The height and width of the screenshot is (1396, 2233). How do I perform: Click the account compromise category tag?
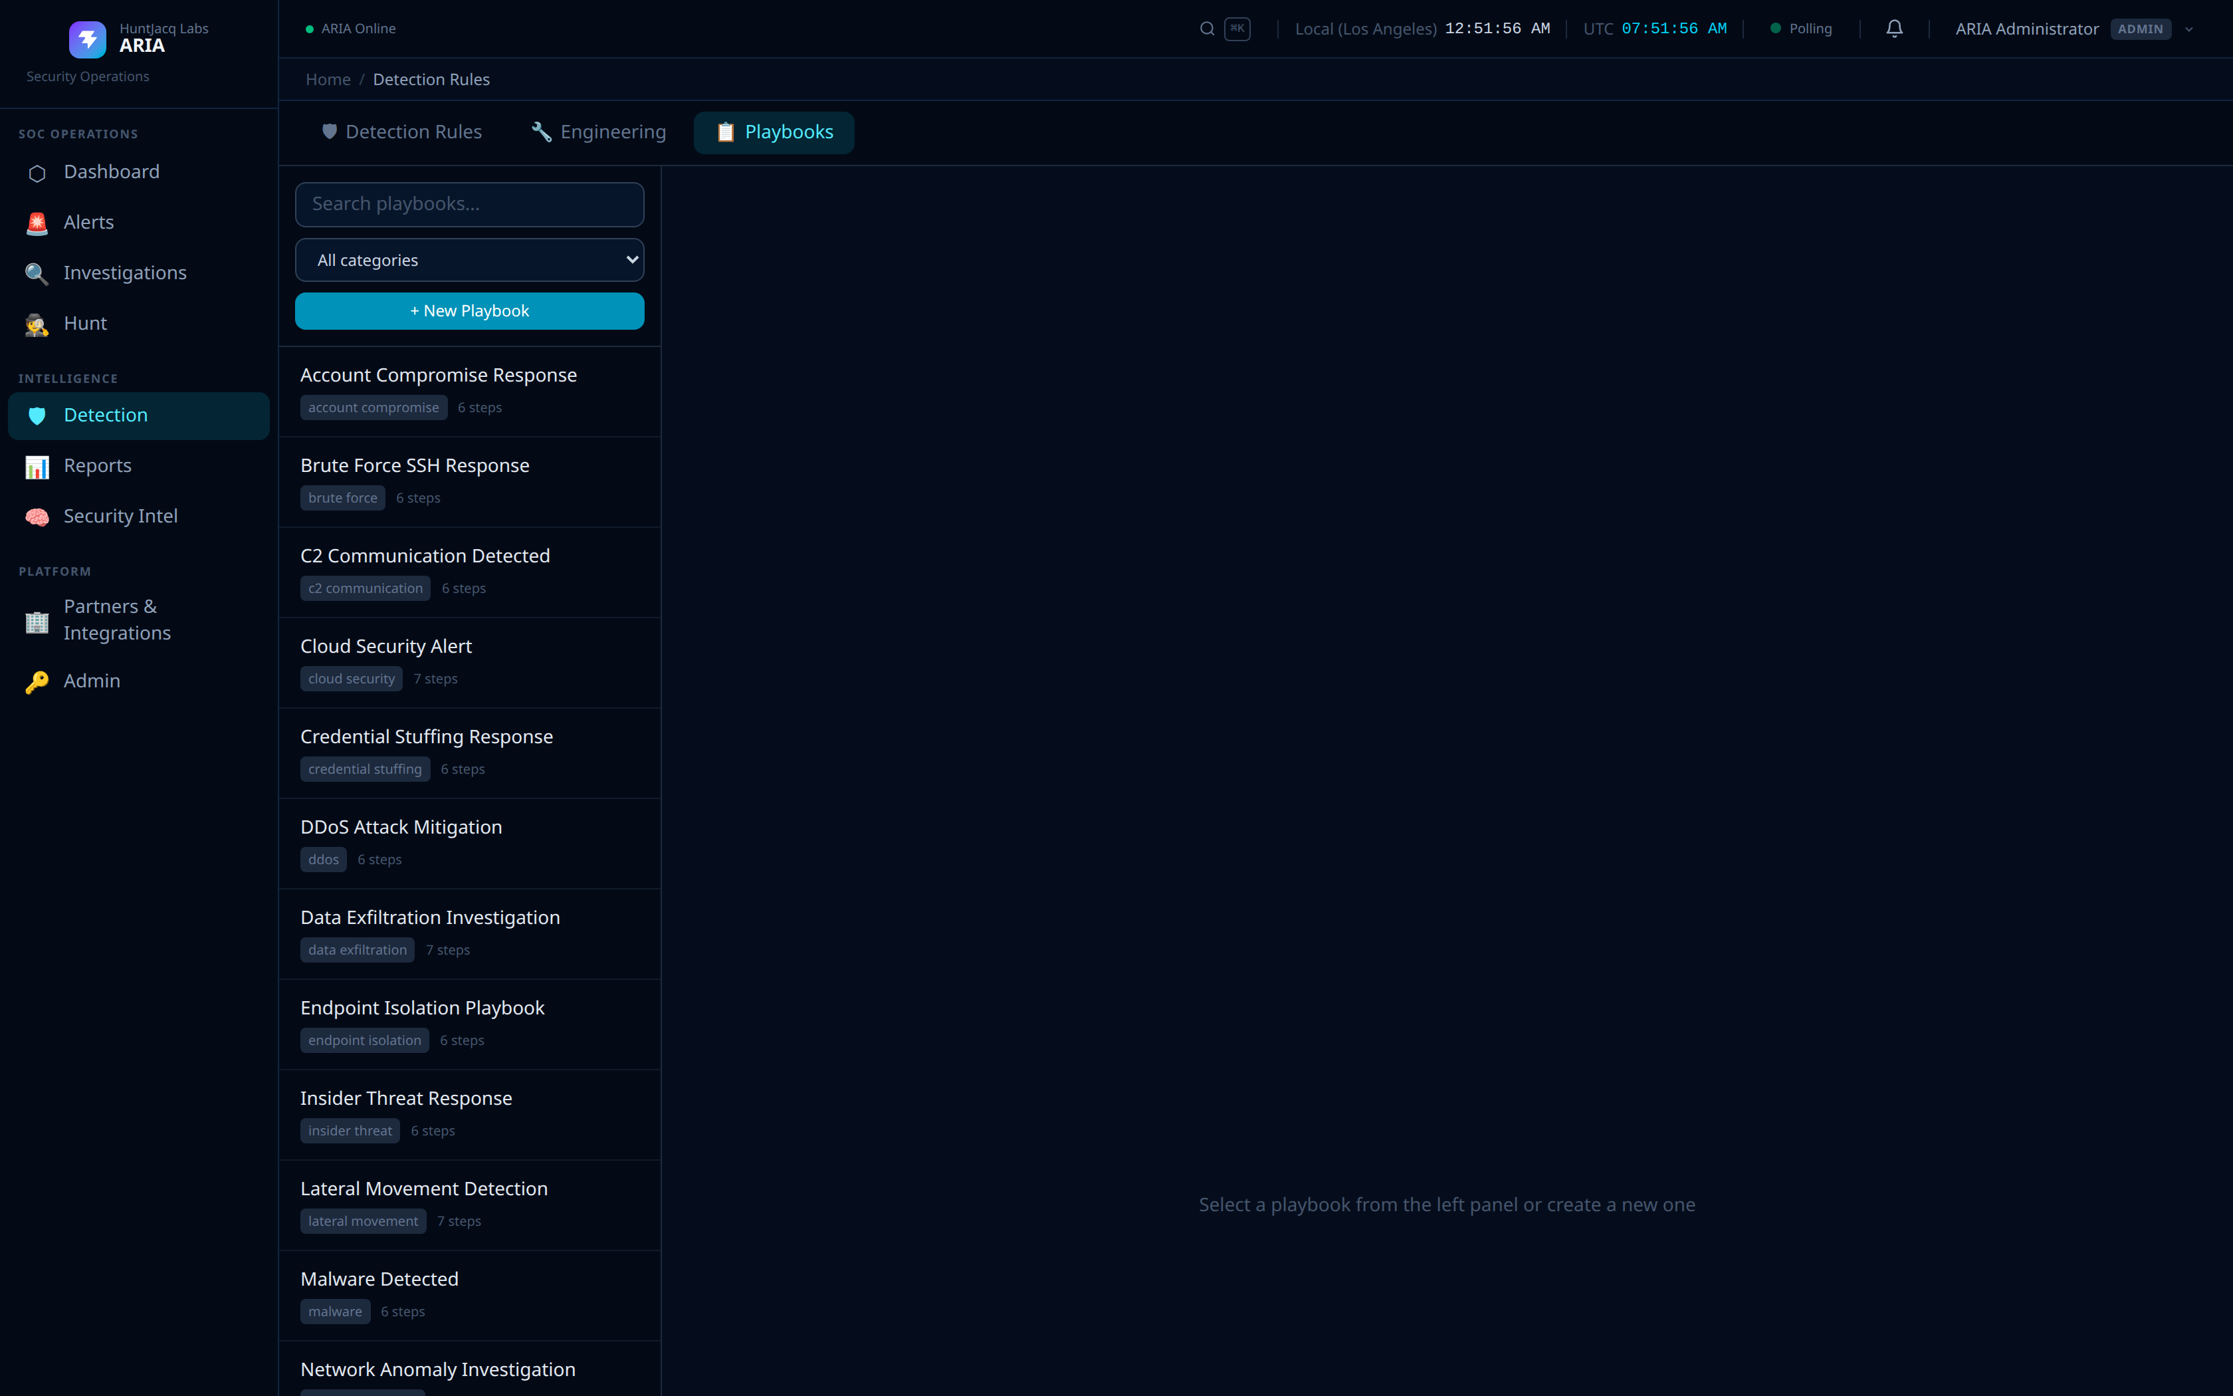[373, 408]
